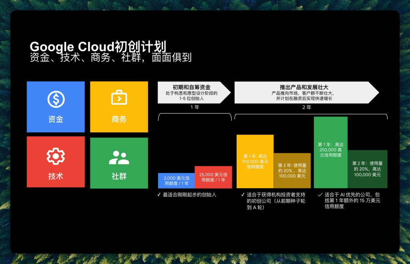Click checkmark beside 适合于 AI 优先的公司
This screenshot has width=410, height=264.
pyautogui.click(x=320, y=195)
